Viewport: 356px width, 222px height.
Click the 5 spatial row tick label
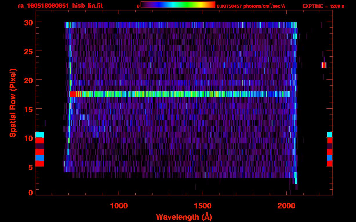click(x=30, y=167)
